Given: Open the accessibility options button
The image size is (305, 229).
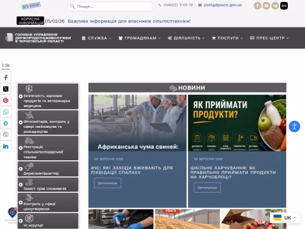Looking at the screenshot, I should (294, 127).
